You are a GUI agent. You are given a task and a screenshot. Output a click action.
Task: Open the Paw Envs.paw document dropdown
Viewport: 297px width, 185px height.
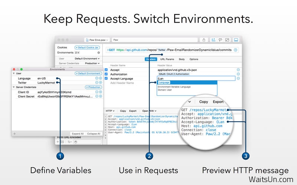click(97, 40)
